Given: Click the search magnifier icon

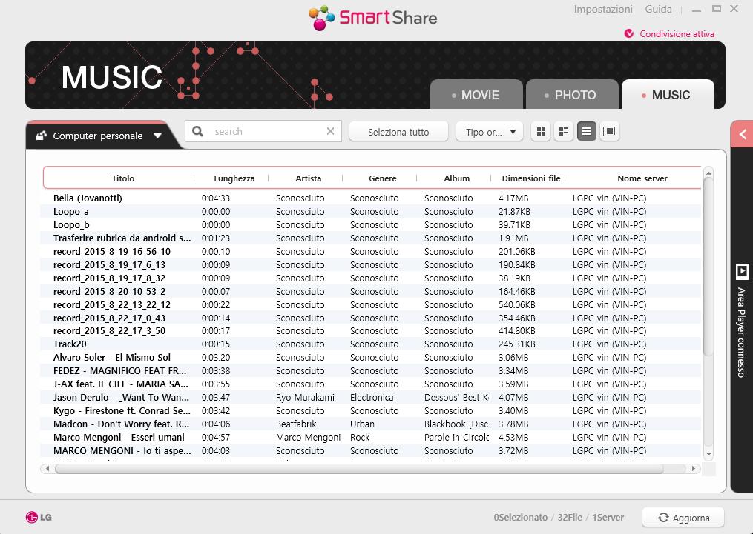Looking at the screenshot, I should [x=197, y=131].
